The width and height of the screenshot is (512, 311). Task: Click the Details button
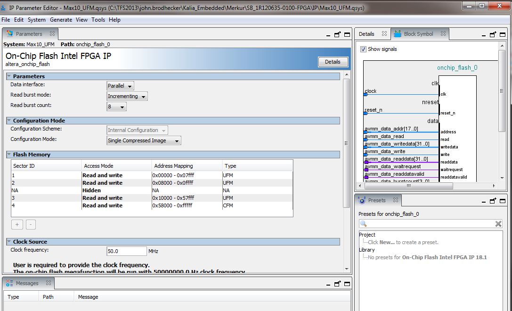tap(333, 62)
